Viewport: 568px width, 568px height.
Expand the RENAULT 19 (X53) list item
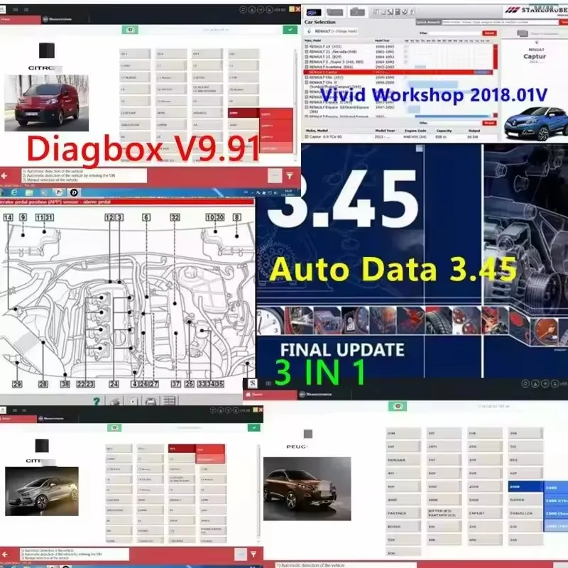point(307,45)
